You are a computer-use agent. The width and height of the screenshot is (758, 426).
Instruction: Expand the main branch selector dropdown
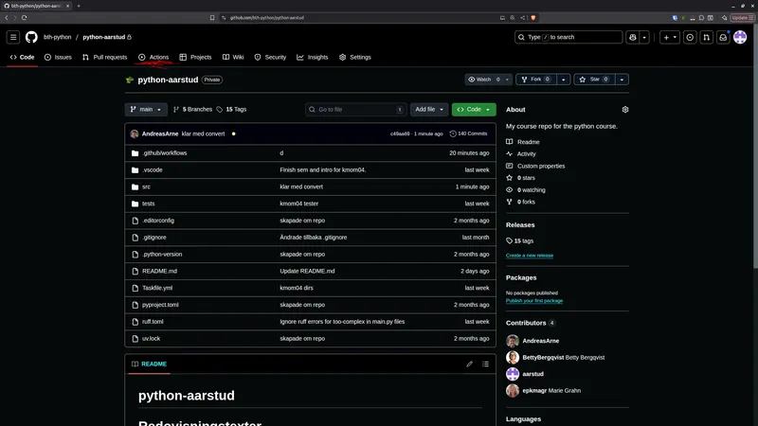(146, 110)
